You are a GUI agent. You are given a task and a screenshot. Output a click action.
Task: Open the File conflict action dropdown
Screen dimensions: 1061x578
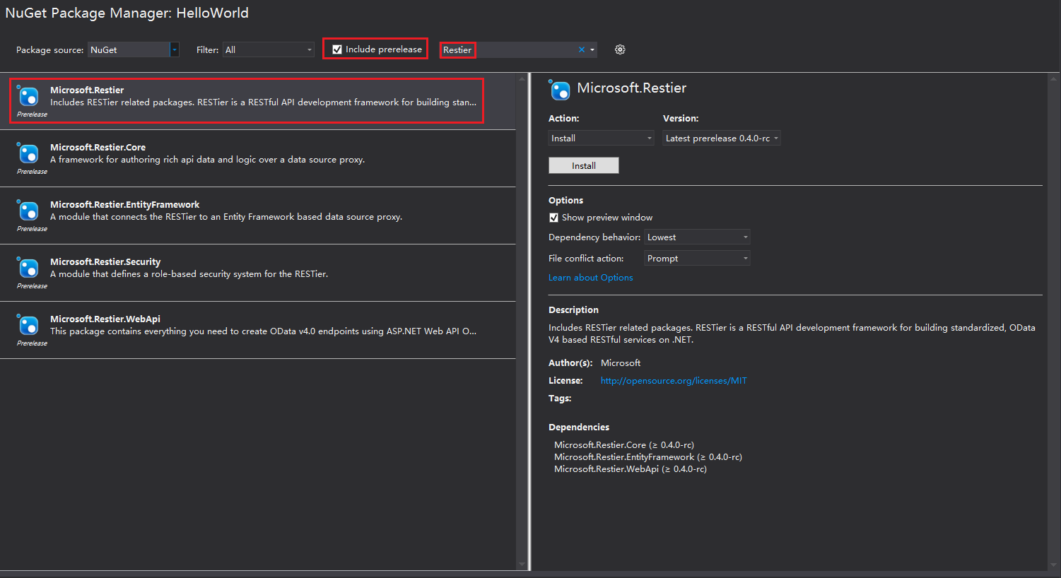click(745, 259)
